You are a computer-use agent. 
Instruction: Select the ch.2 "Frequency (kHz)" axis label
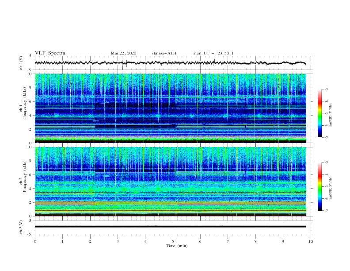(25, 176)
